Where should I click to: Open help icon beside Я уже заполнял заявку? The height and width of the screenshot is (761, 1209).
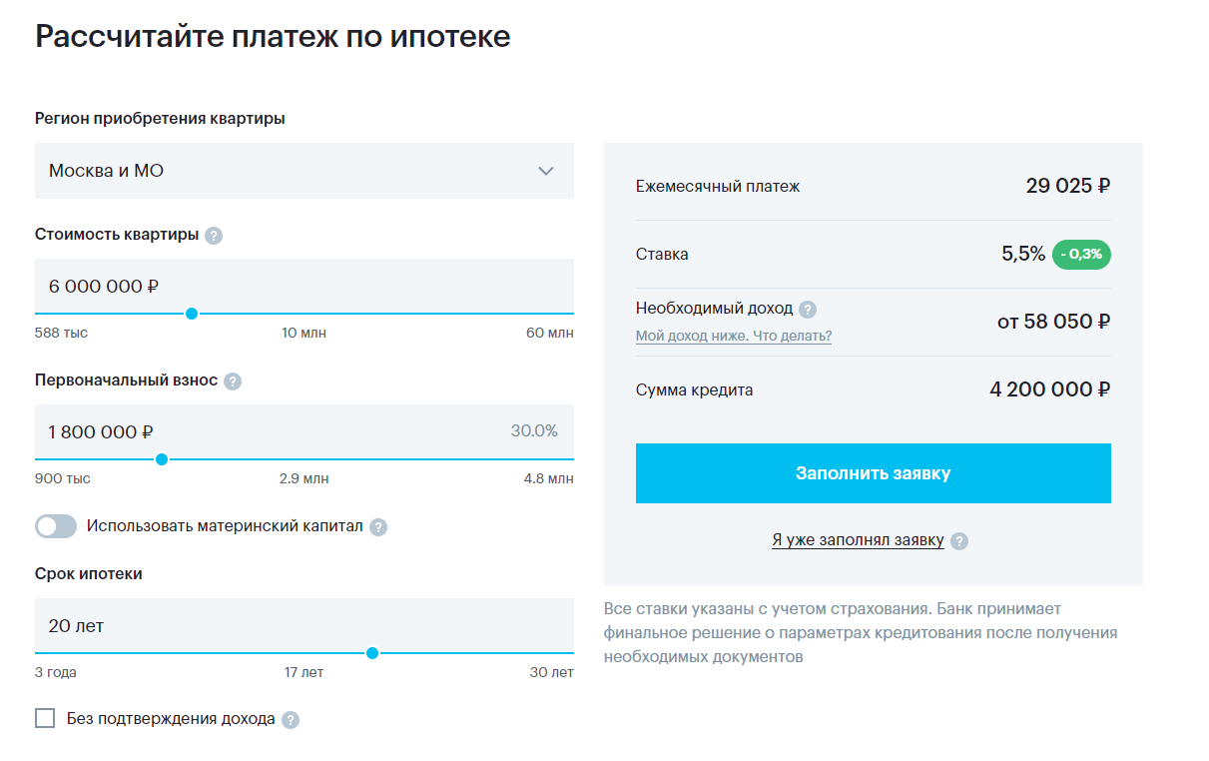959,541
